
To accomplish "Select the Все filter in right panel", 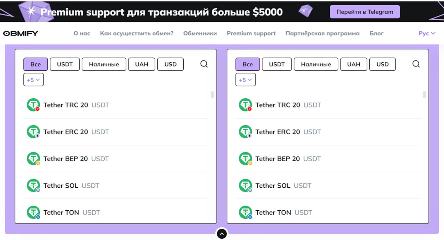I will (x=248, y=64).
